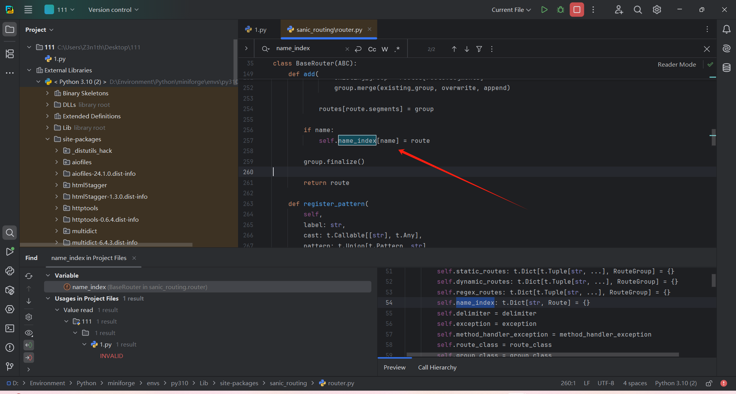The width and height of the screenshot is (736, 394).
Task: Open the Structure tool window icon
Action: pos(10,54)
